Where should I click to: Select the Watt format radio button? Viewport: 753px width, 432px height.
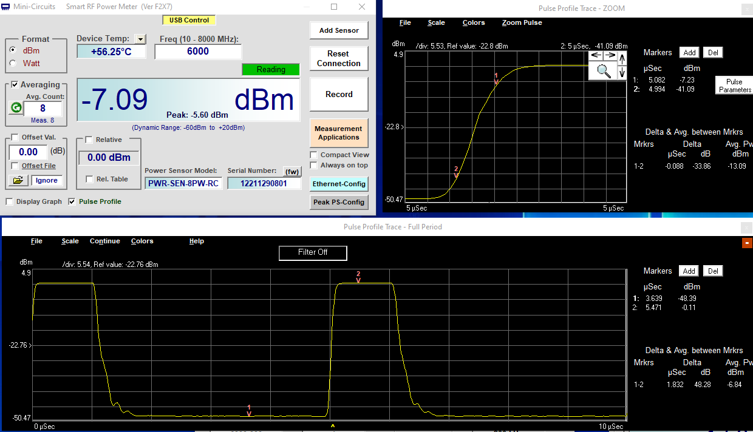pos(13,63)
